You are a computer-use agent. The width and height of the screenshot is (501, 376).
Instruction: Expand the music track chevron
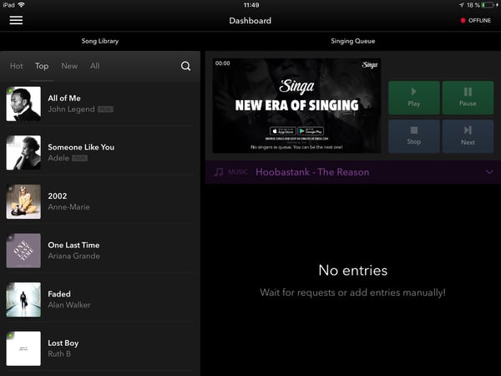point(489,172)
